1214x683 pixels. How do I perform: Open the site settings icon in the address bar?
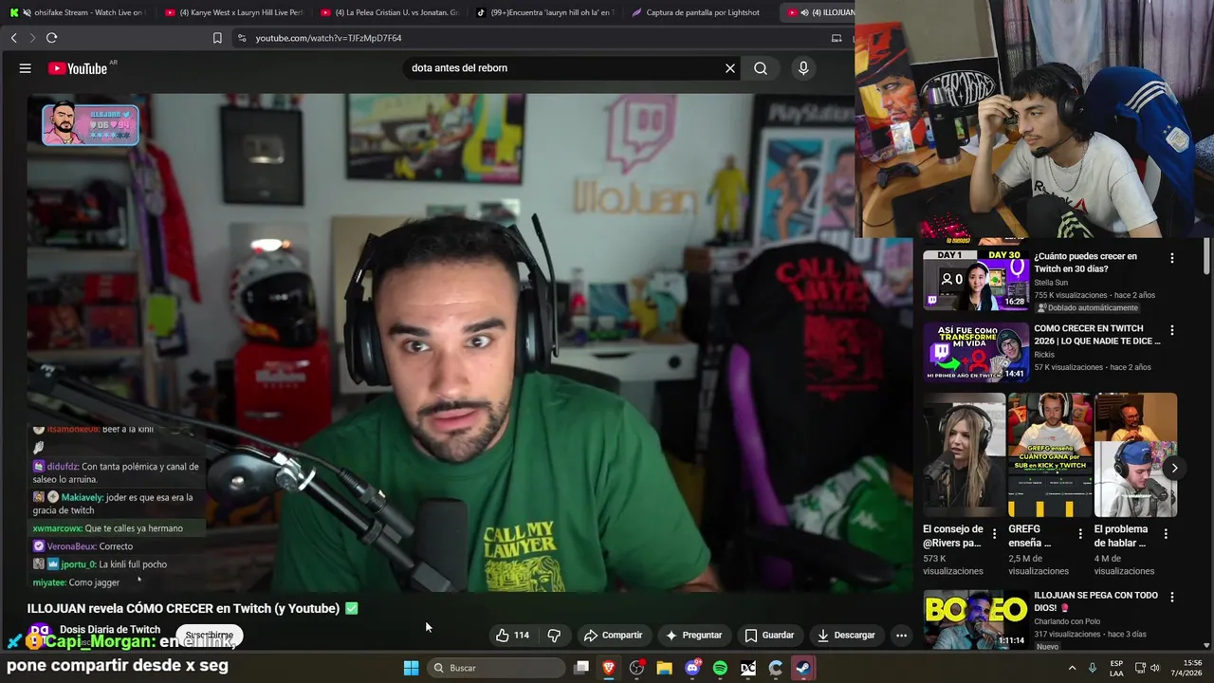242,38
